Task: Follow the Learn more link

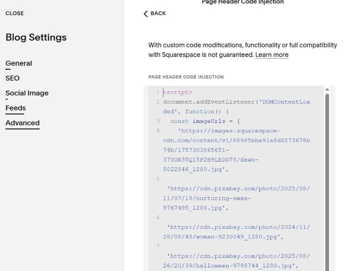Action: coord(272,55)
